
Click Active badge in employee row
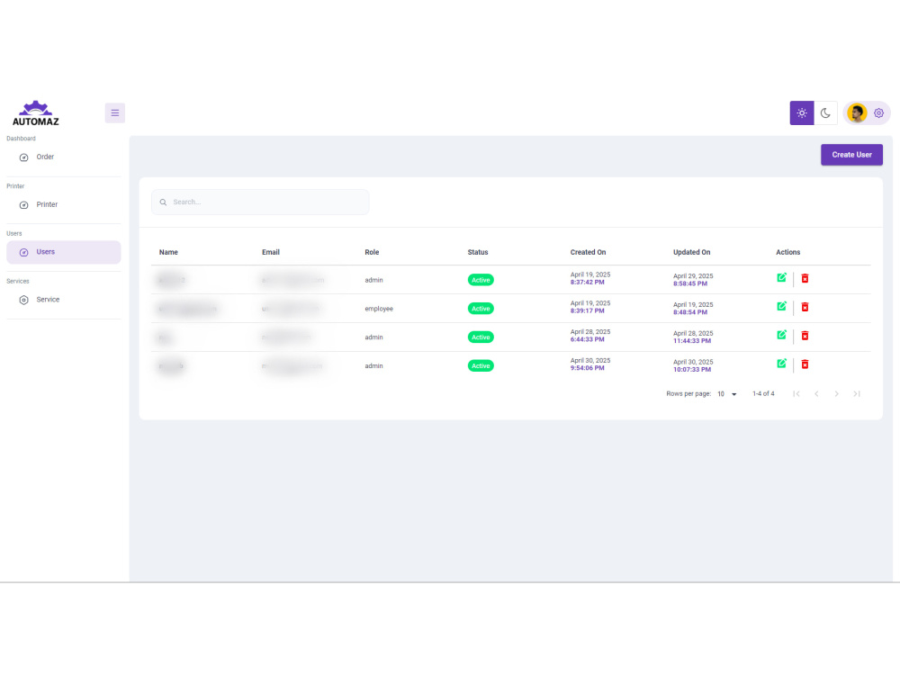[x=481, y=309]
